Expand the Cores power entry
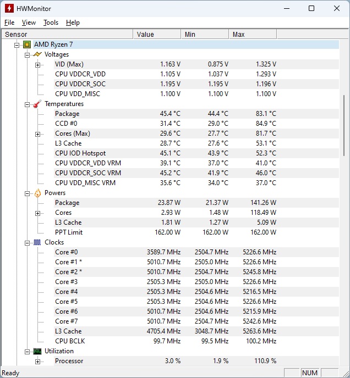This screenshot has width=350, height=378. (37, 213)
